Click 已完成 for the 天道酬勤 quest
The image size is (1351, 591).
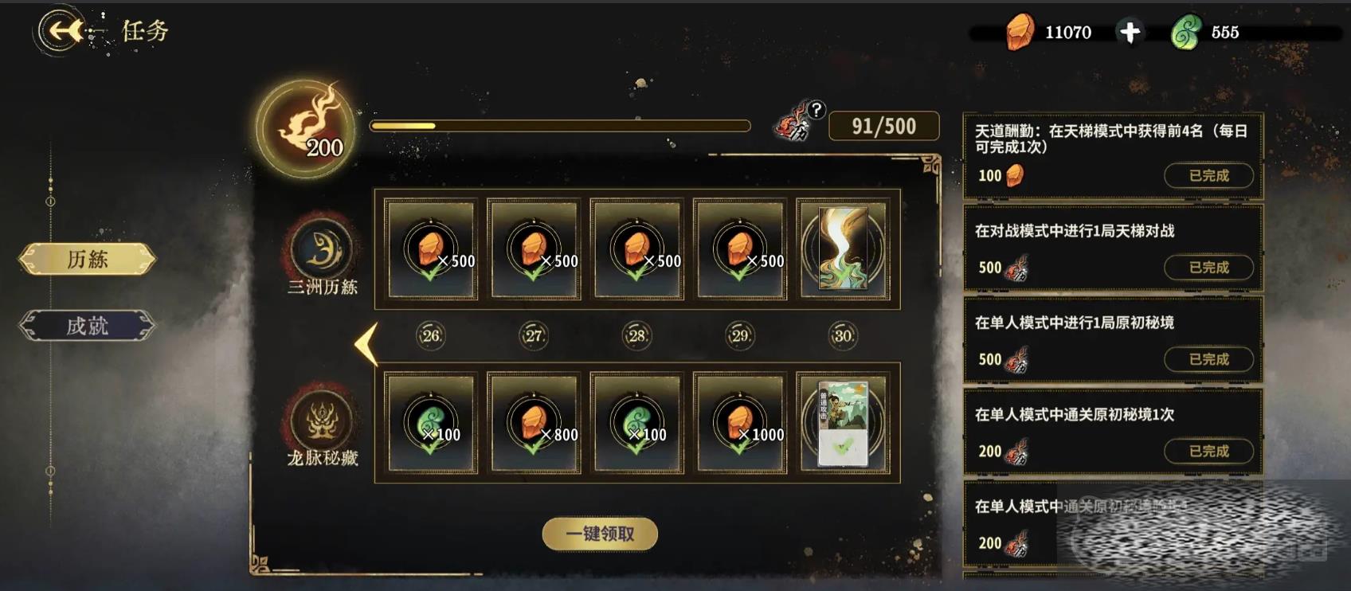click(1208, 175)
